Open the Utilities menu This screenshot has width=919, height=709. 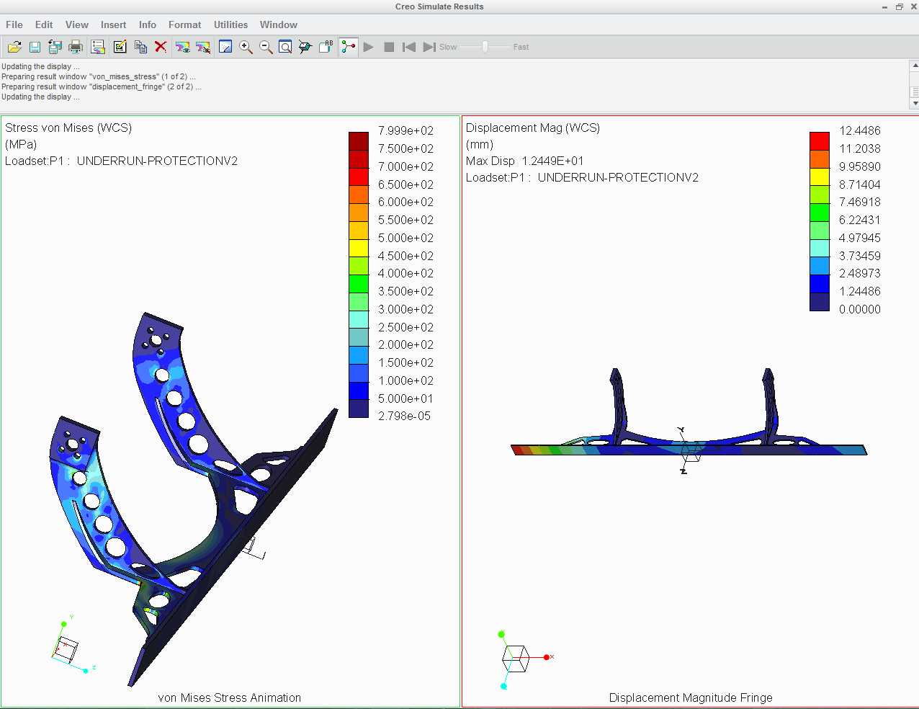pyautogui.click(x=230, y=24)
